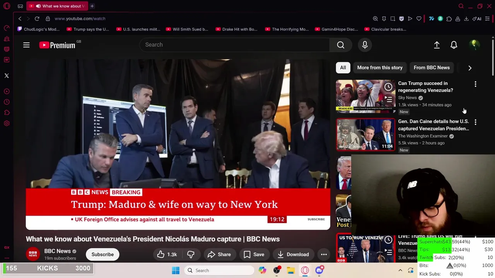This screenshot has height=278, width=495.
Task: Open Extensions cube in sidebar
Action: pyautogui.click(x=7, y=113)
